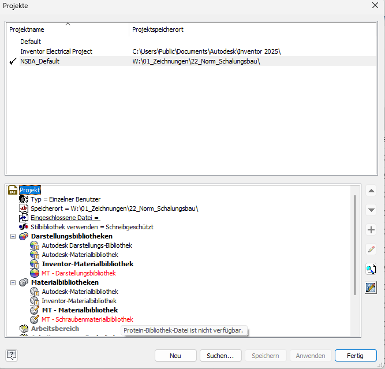The image size is (385, 369).
Task: Open help with the question mark button
Action: tap(12, 355)
